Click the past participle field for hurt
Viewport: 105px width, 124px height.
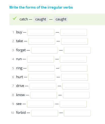click(x=75, y=77)
